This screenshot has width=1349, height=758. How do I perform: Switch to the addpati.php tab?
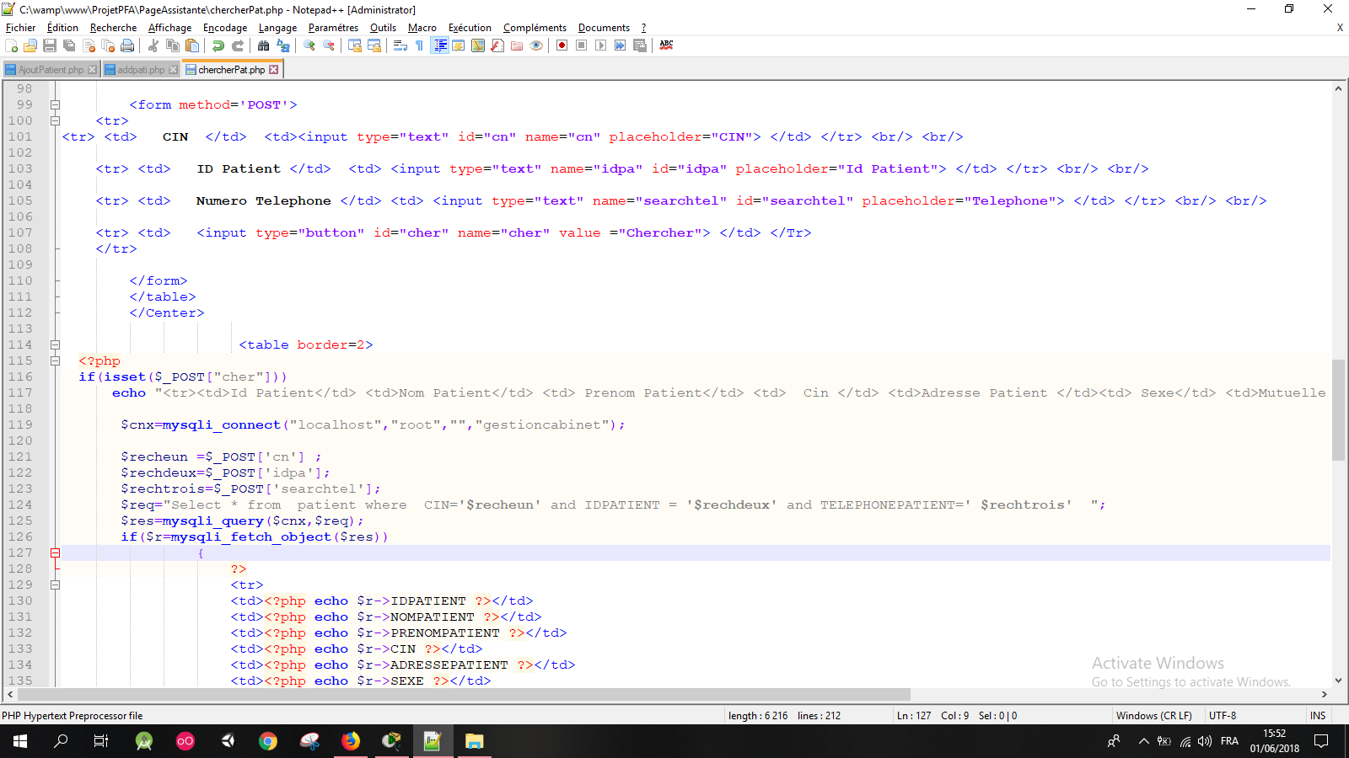[x=139, y=69]
